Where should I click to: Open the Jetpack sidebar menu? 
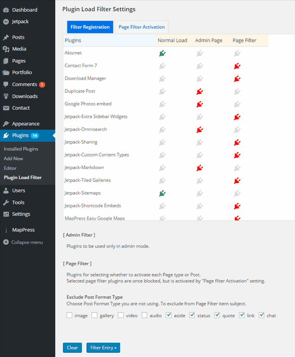[28, 21]
